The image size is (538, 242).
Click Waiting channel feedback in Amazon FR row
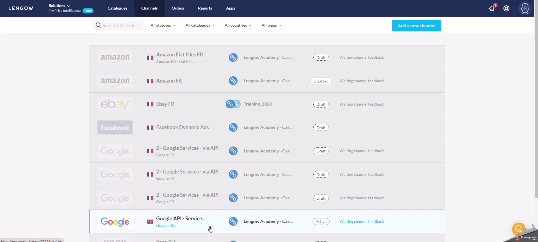362,81
